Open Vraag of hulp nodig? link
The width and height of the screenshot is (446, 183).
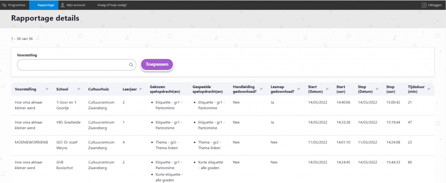coord(112,5)
